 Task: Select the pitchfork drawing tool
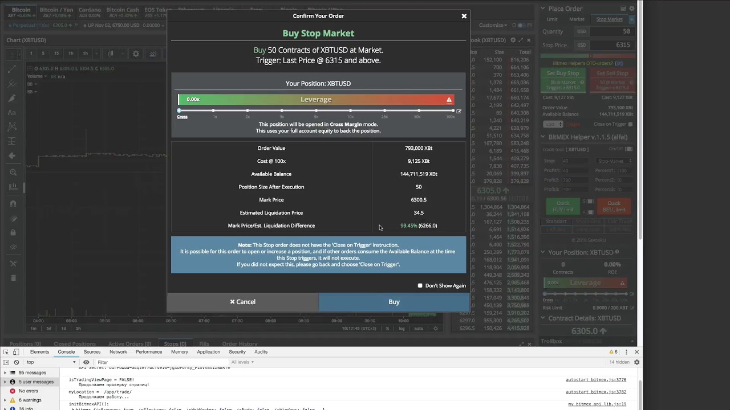(12, 84)
